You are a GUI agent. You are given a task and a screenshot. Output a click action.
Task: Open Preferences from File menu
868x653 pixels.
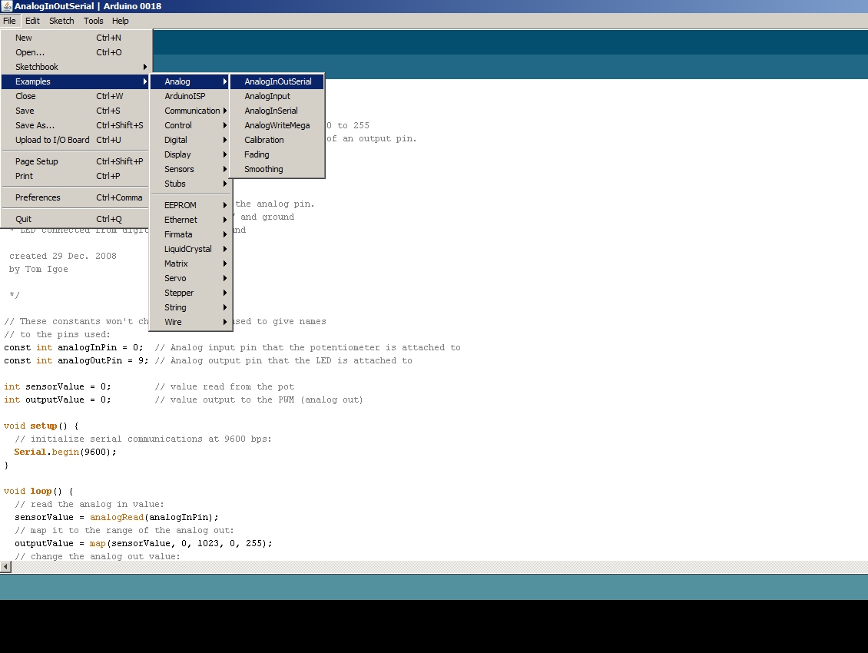38,197
